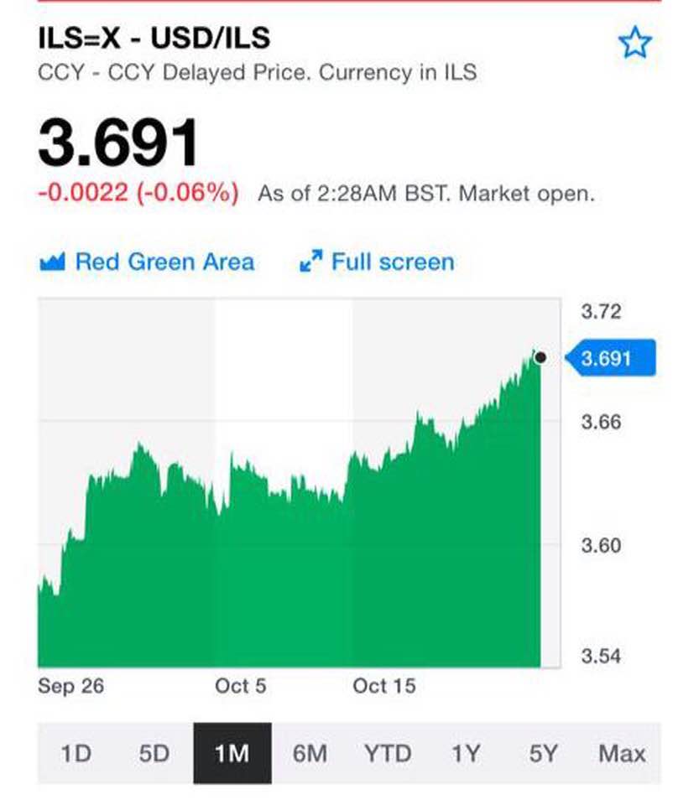Viewport: 699px width, 805px height.
Task: Show the Max price history
Action: (x=622, y=753)
